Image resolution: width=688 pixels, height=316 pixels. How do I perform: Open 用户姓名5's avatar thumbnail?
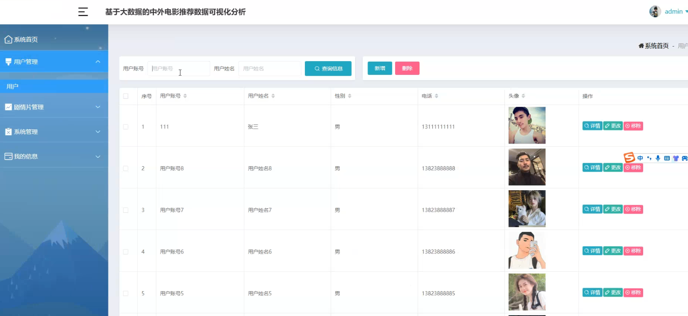(527, 292)
